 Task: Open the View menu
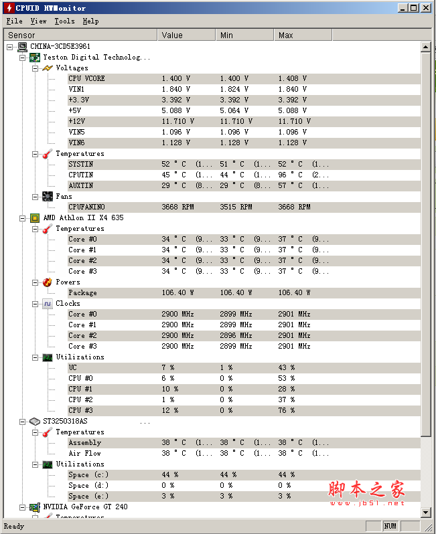[x=38, y=21]
